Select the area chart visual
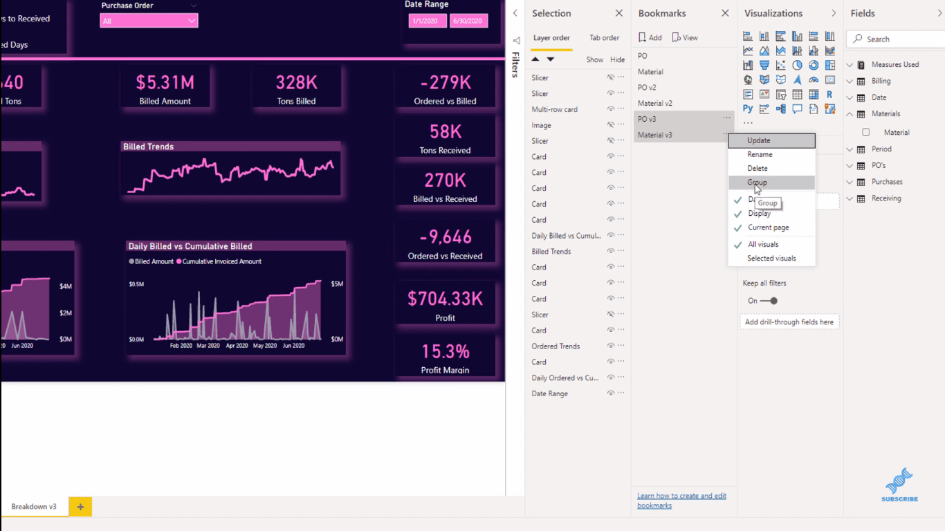The width and height of the screenshot is (945, 531). (764, 50)
